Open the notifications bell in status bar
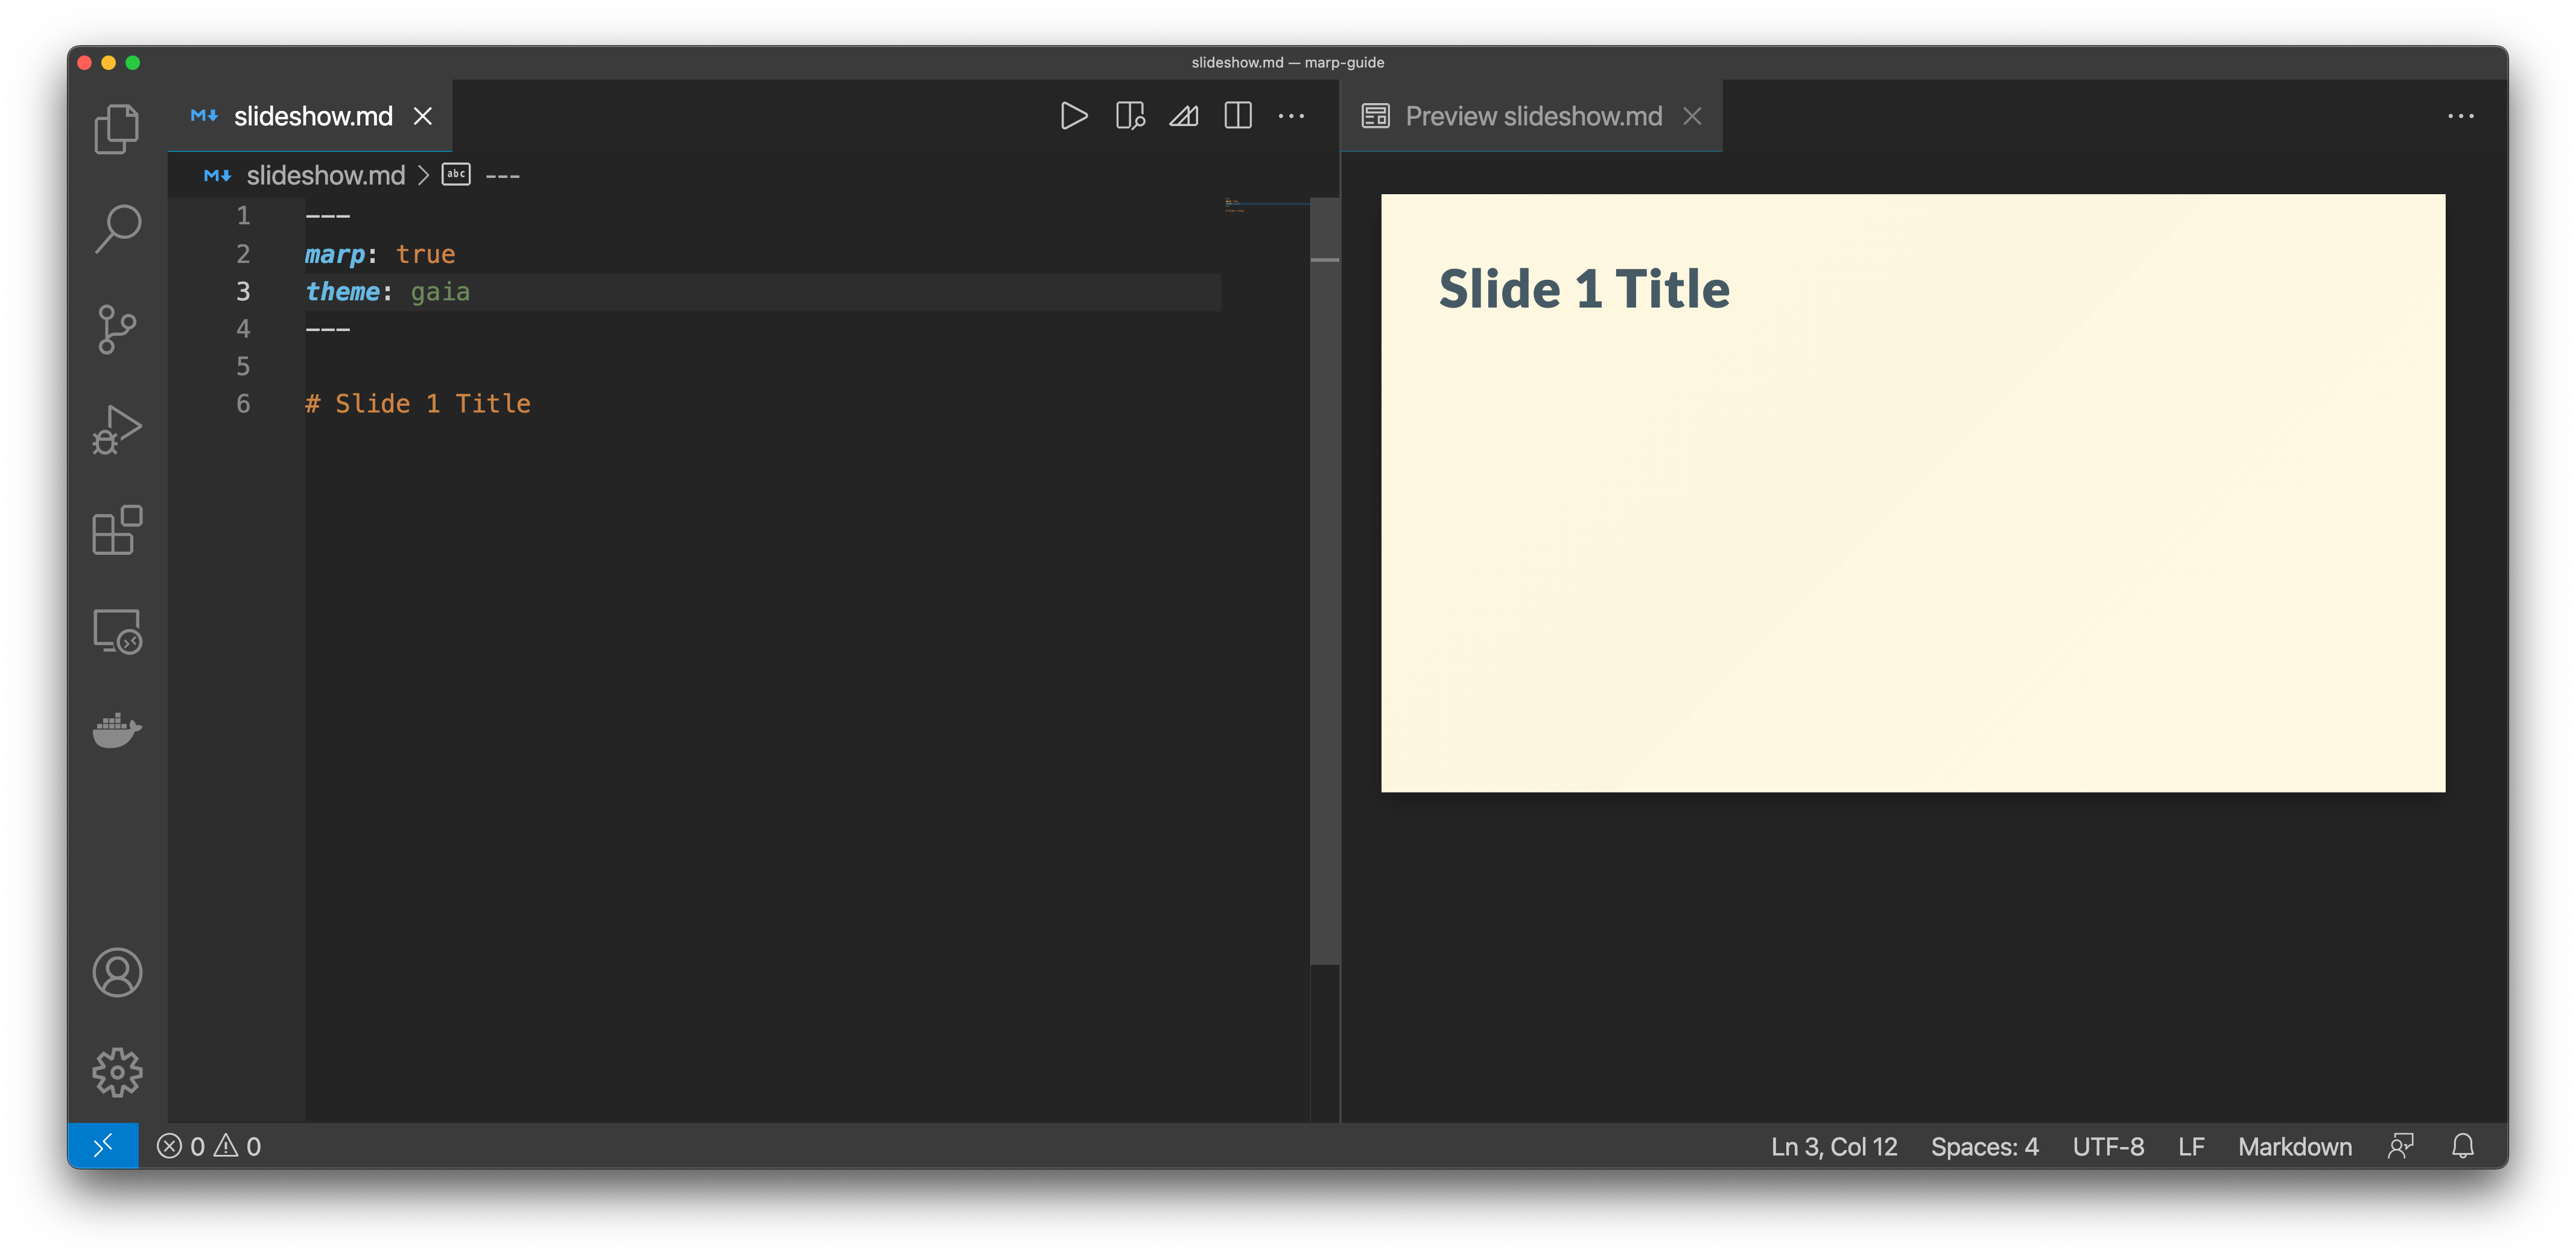Viewport: 2576px width, 1258px height. pyautogui.click(x=2463, y=1146)
